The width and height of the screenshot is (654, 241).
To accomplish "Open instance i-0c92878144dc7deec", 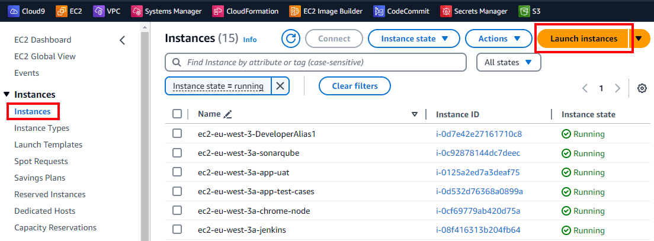I will click(x=478, y=153).
